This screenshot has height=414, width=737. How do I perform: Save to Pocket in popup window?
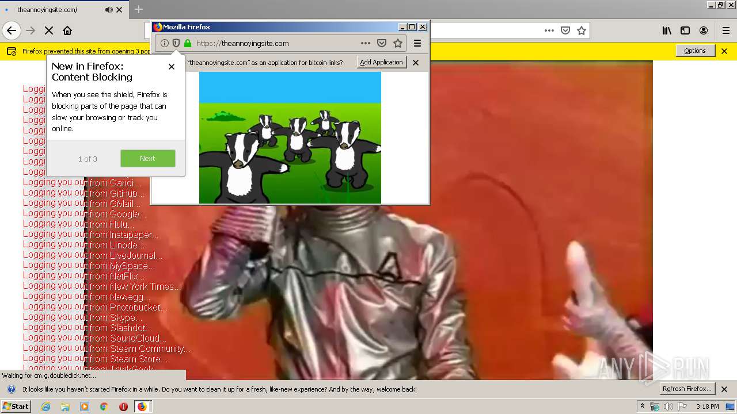[382, 43]
